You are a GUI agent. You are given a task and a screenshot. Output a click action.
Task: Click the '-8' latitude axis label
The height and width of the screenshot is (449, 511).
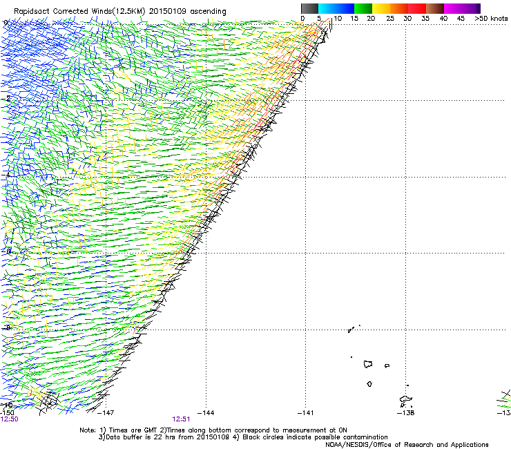tap(6, 327)
